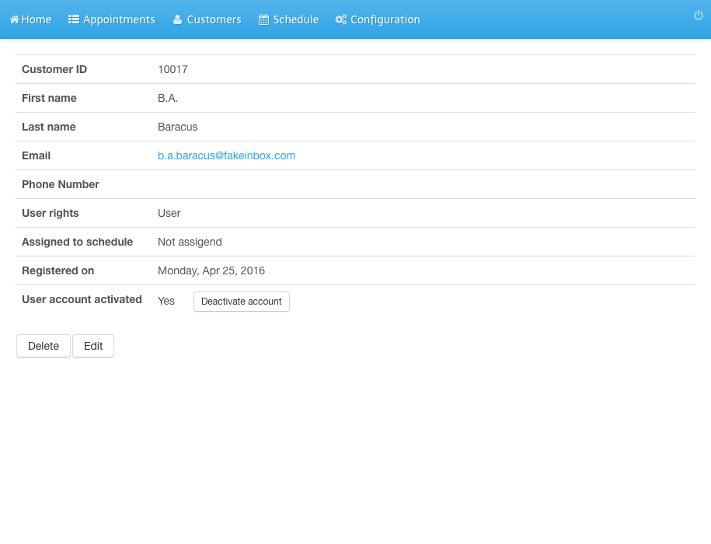Click the Customer ID label
Image resolution: width=711 pixels, height=544 pixels.
[54, 69]
